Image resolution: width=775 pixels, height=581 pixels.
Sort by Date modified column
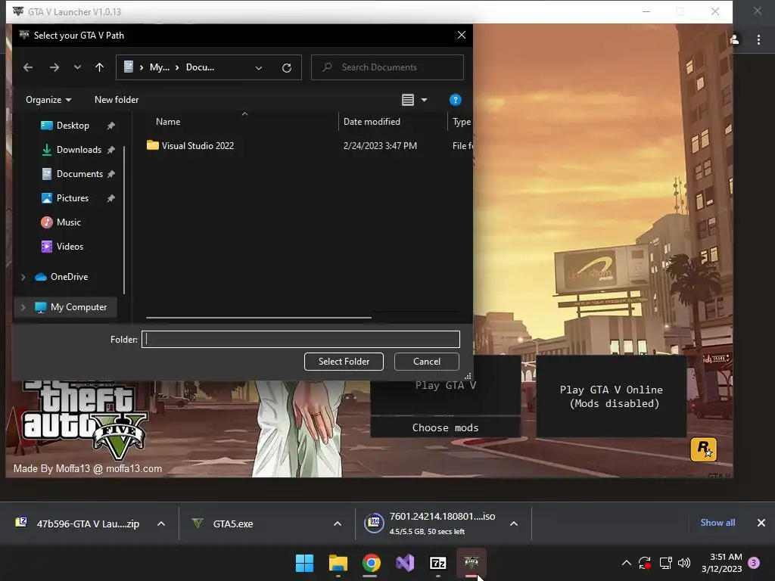(x=372, y=122)
